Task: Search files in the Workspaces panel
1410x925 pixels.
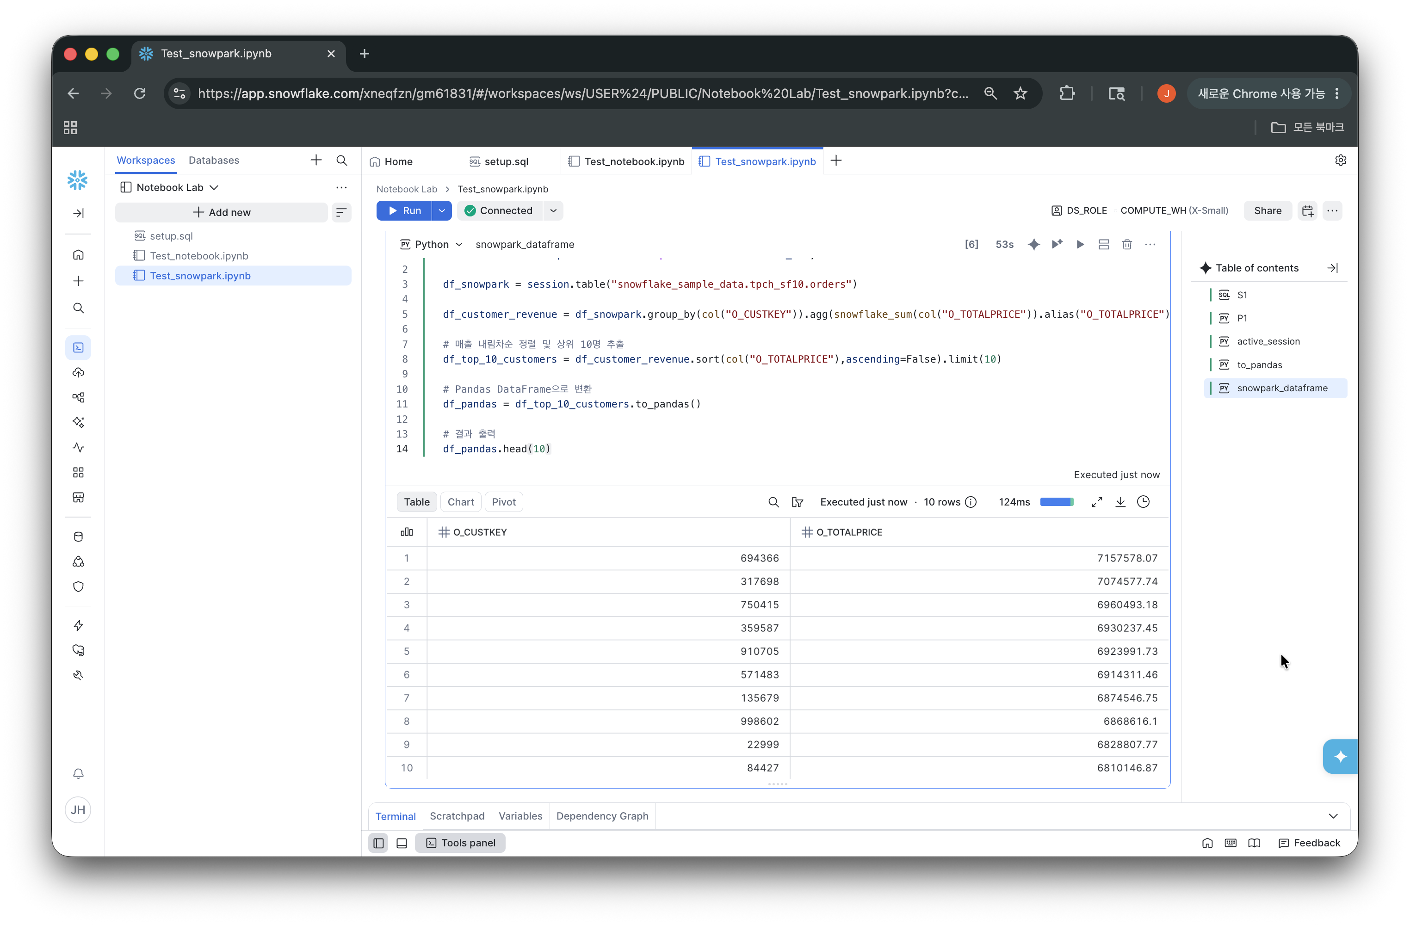Action: (342, 160)
